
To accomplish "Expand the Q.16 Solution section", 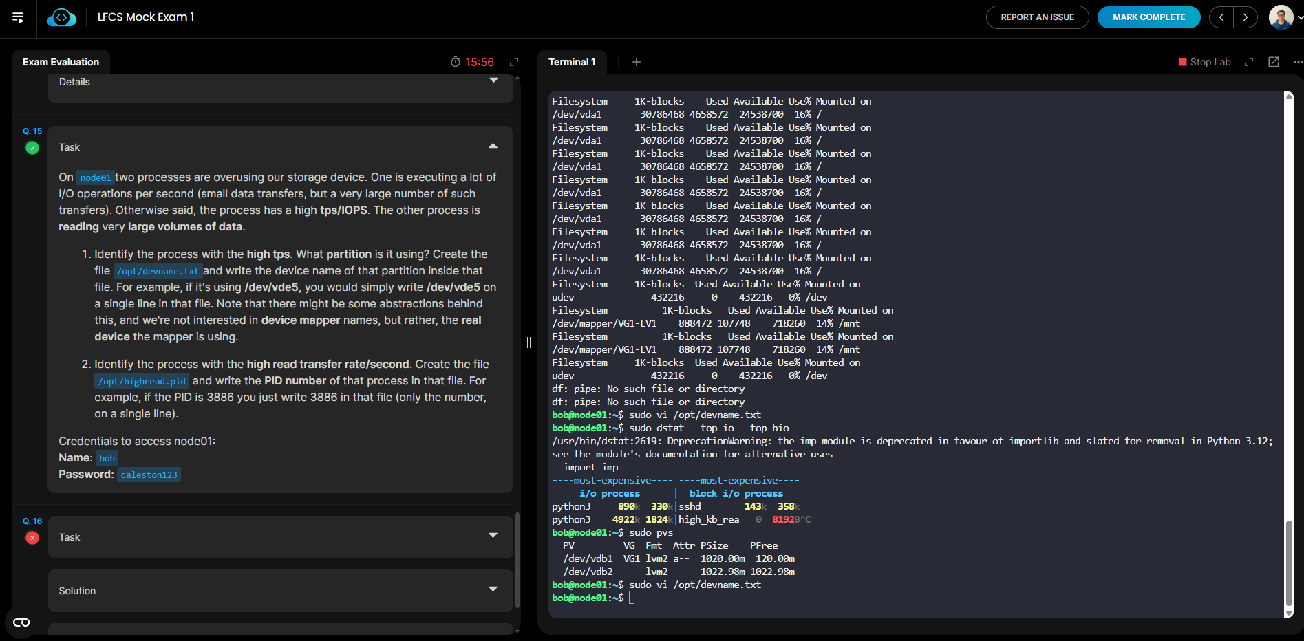I will pyautogui.click(x=493, y=589).
